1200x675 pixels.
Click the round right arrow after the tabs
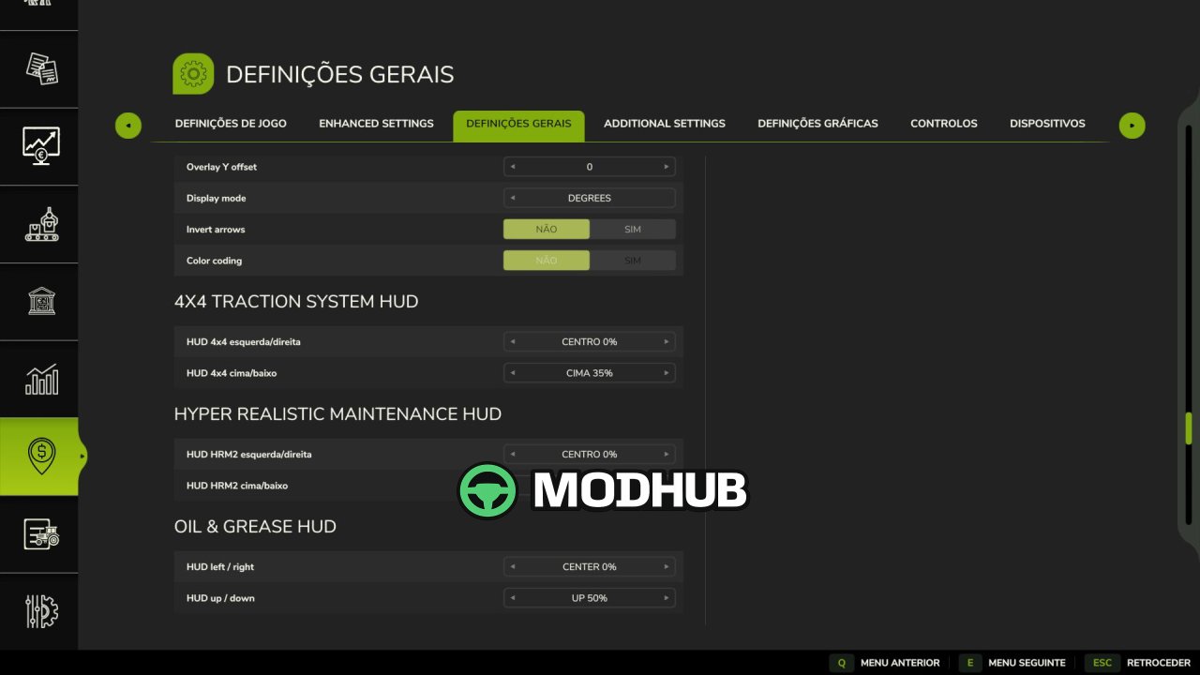1132,125
